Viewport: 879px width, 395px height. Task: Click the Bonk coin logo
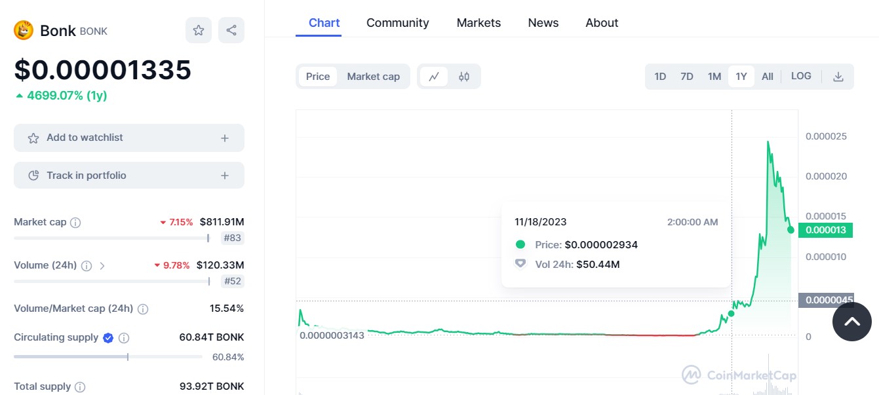(24, 30)
